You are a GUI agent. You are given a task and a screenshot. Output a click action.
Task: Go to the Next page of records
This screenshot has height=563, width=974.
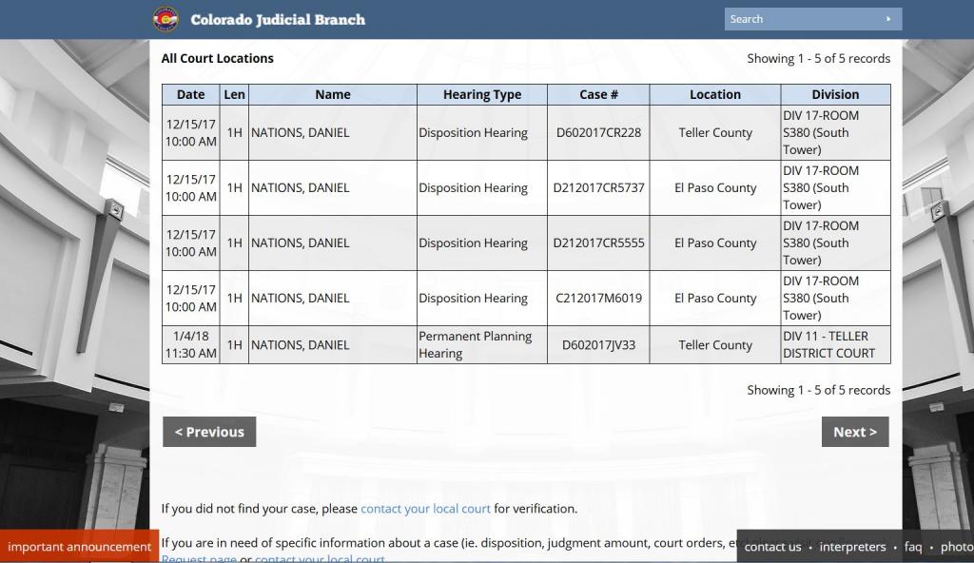coord(854,432)
